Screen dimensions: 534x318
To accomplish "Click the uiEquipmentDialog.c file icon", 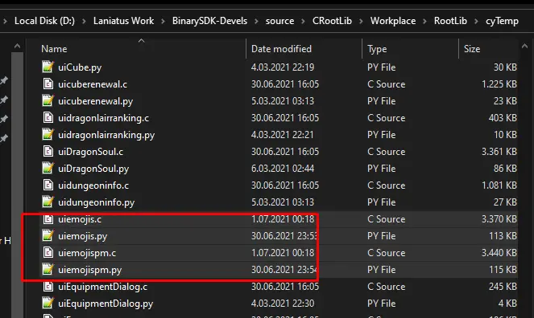I will 48,287.
